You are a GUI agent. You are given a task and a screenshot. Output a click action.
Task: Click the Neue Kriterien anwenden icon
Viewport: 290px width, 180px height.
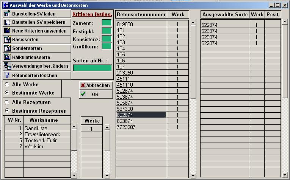7,31
